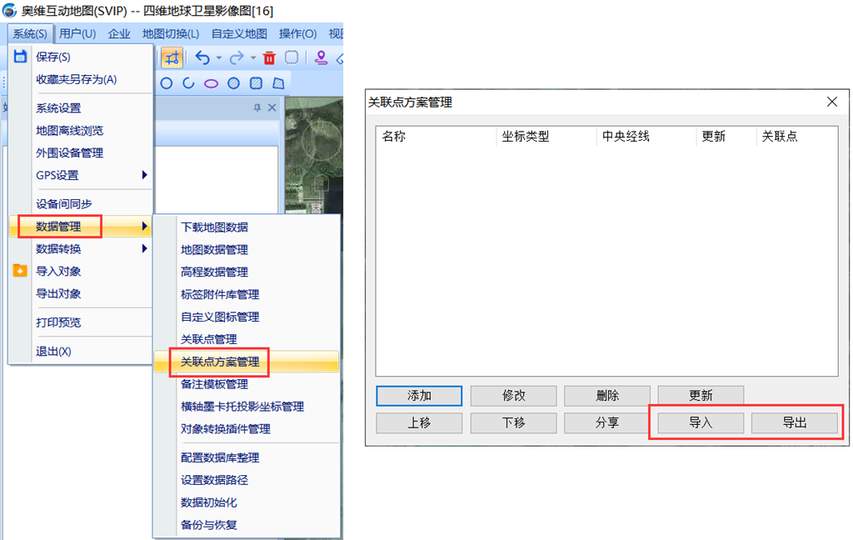853x540 pixels.
Task: Select the hollow circle drawing tool
Action: pos(167,83)
